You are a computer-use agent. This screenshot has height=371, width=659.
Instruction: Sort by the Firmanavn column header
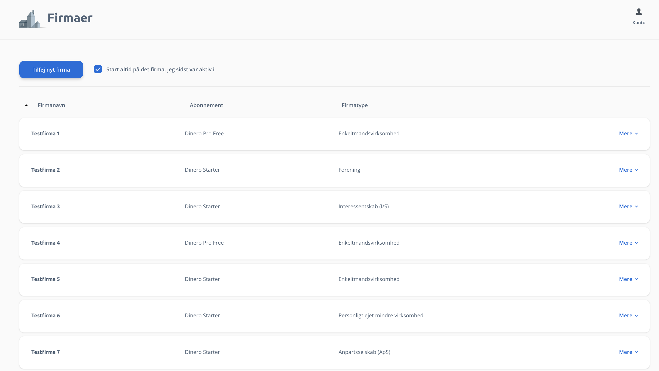pos(51,105)
